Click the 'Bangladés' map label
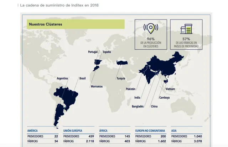The image size is (228, 147). pyautogui.click(x=138, y=107)
